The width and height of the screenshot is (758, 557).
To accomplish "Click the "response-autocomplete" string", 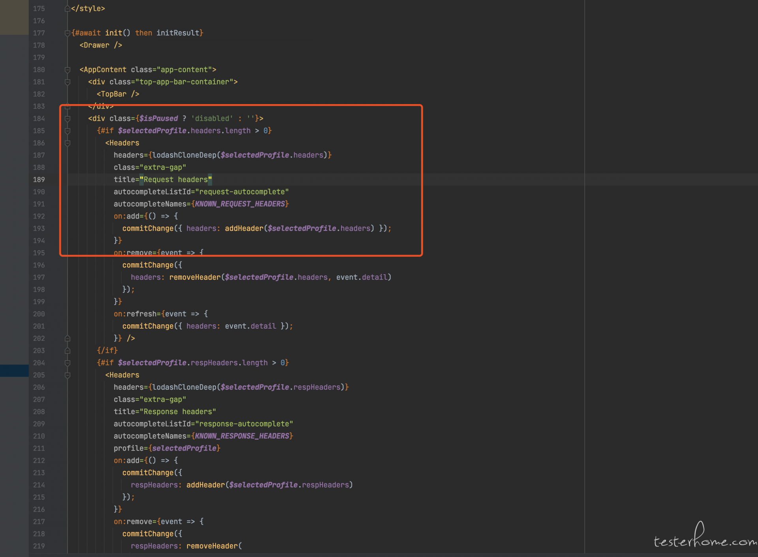I will click(x=244, y=424).
